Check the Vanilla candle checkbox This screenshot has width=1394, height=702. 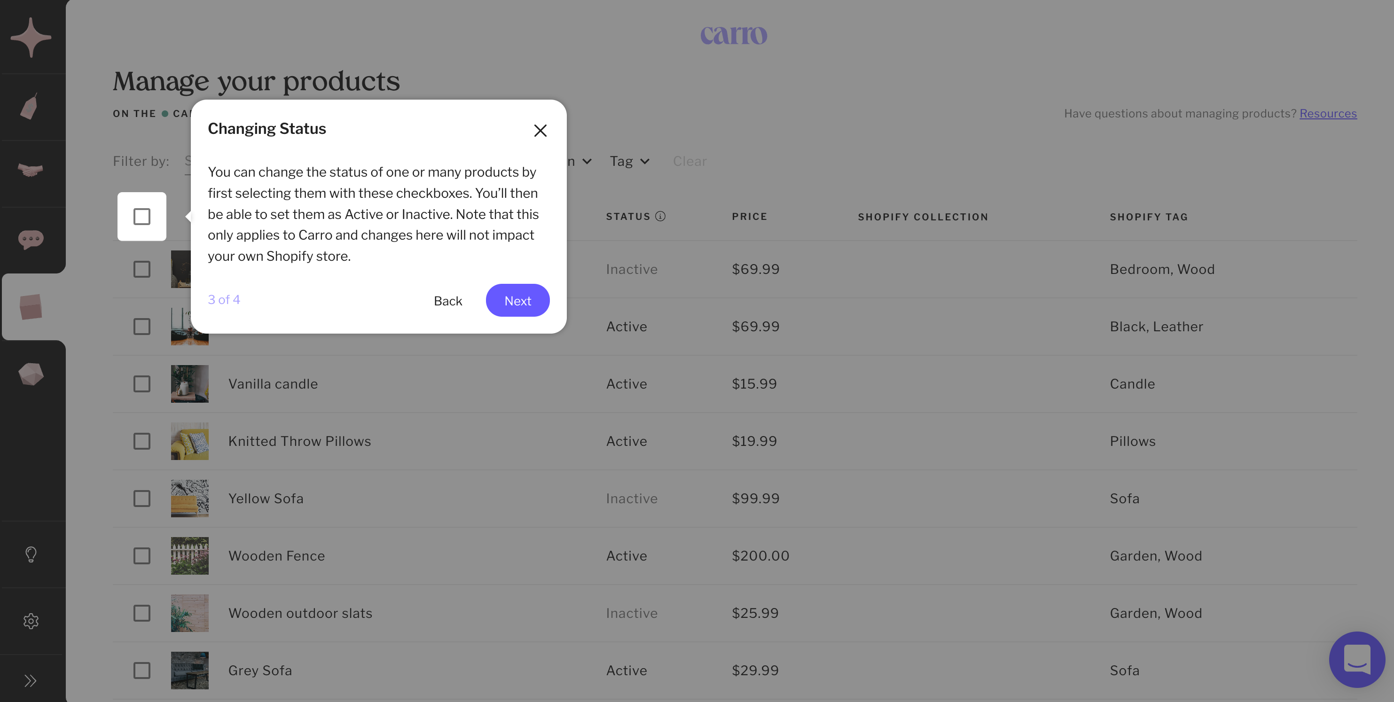(x=142, y=384)
